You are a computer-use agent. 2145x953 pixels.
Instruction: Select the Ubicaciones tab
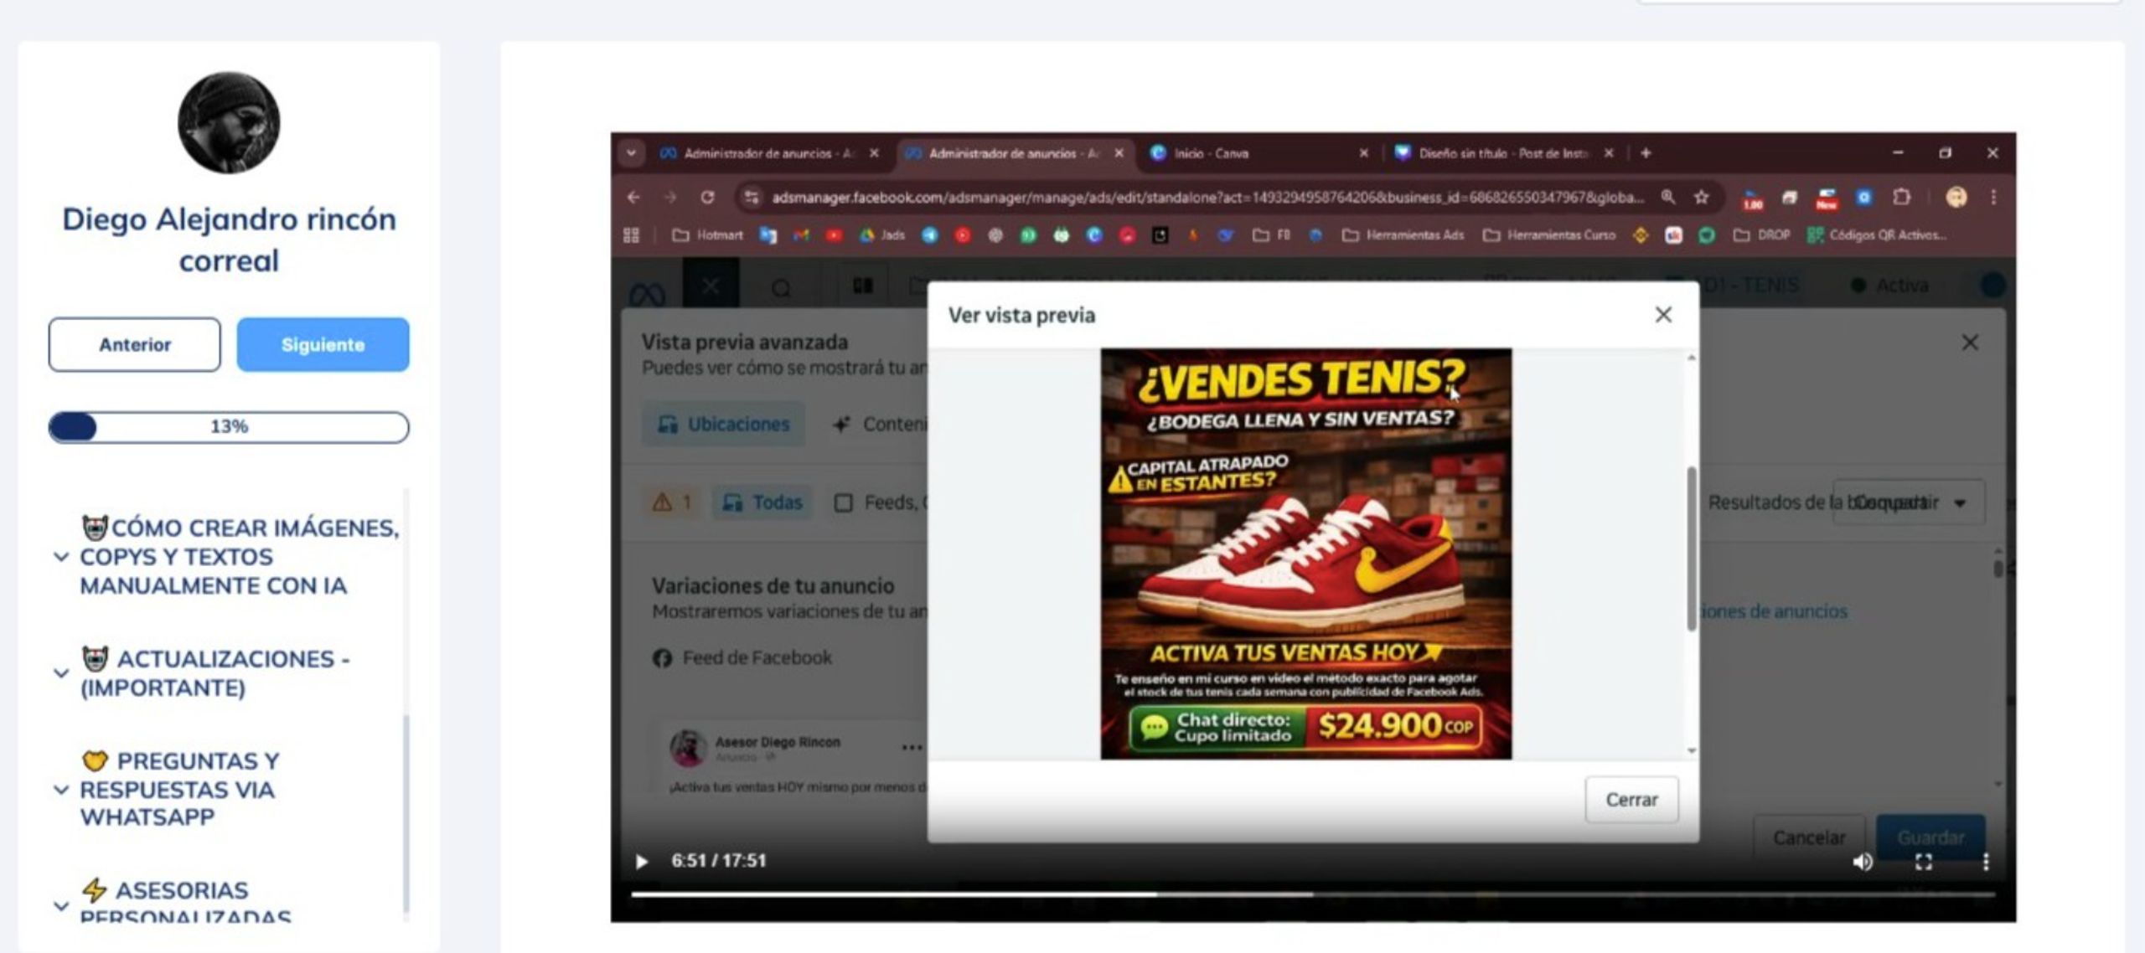(x=723, y=424)
